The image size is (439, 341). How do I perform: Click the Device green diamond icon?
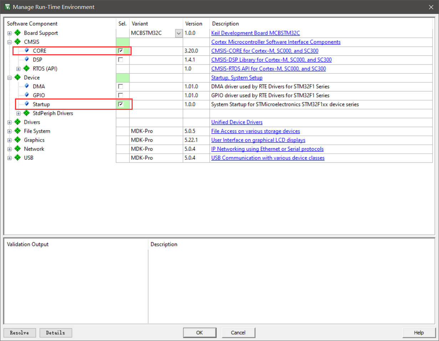click(x=17, y=77)
